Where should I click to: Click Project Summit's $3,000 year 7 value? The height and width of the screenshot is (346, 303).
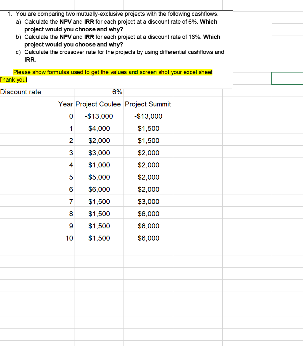pos(149,201)
